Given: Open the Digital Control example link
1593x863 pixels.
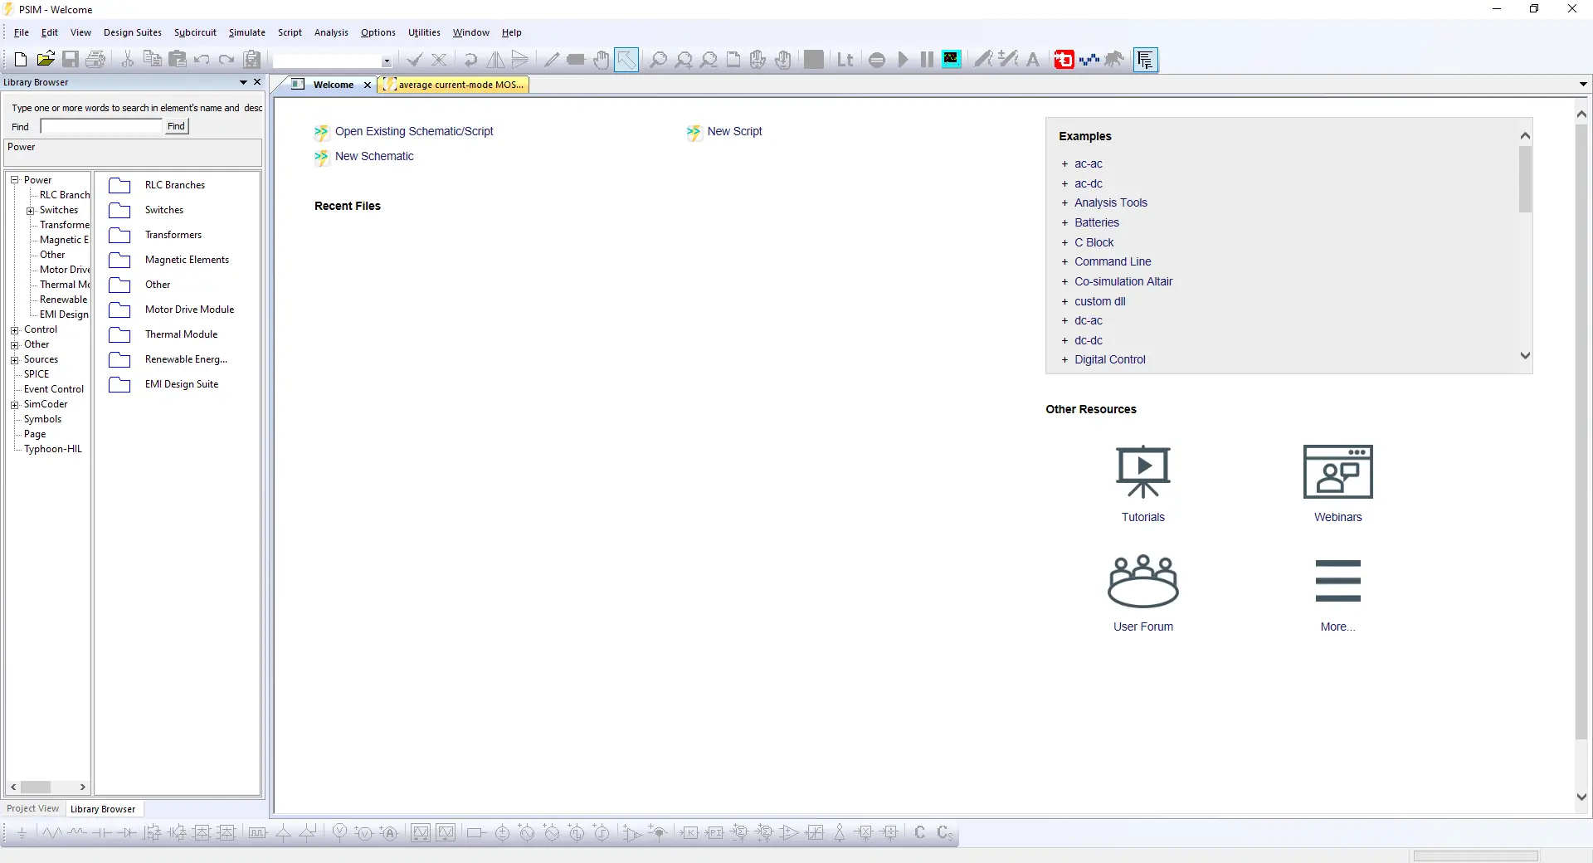Looking at the screenshot, I should [1110, 359].
